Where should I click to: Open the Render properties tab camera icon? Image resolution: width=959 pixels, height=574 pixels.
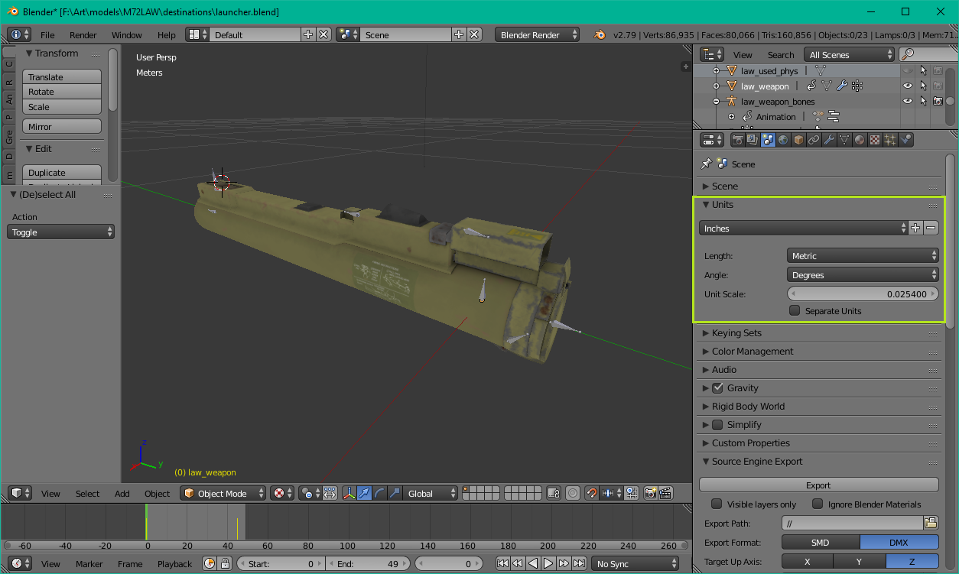click(x=738, y=140)
